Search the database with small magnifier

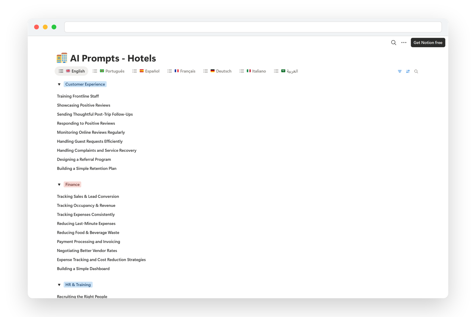[416, 71]
